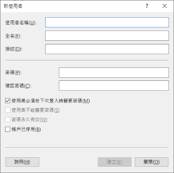This screenshot has height=173, width=174.
Task: Enable the 密碼永久有效 checkbox
Action: pos(8,120)
